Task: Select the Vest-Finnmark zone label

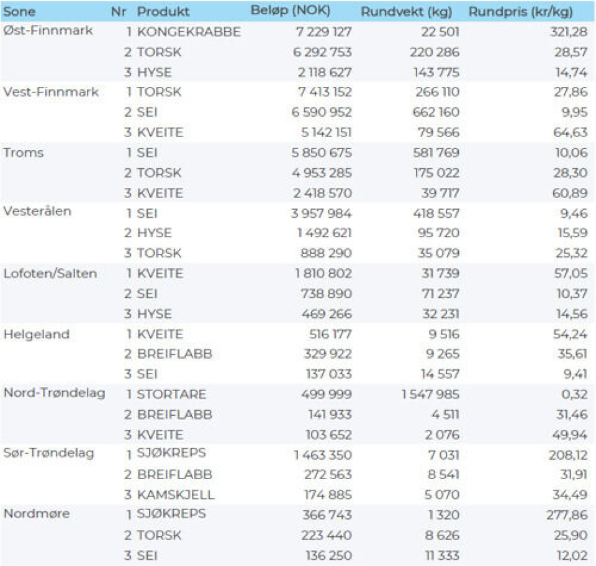Action: [51, 92]
